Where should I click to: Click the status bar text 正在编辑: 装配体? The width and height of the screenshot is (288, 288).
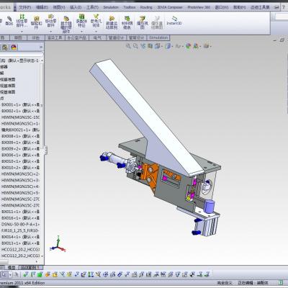pos(253,283)
